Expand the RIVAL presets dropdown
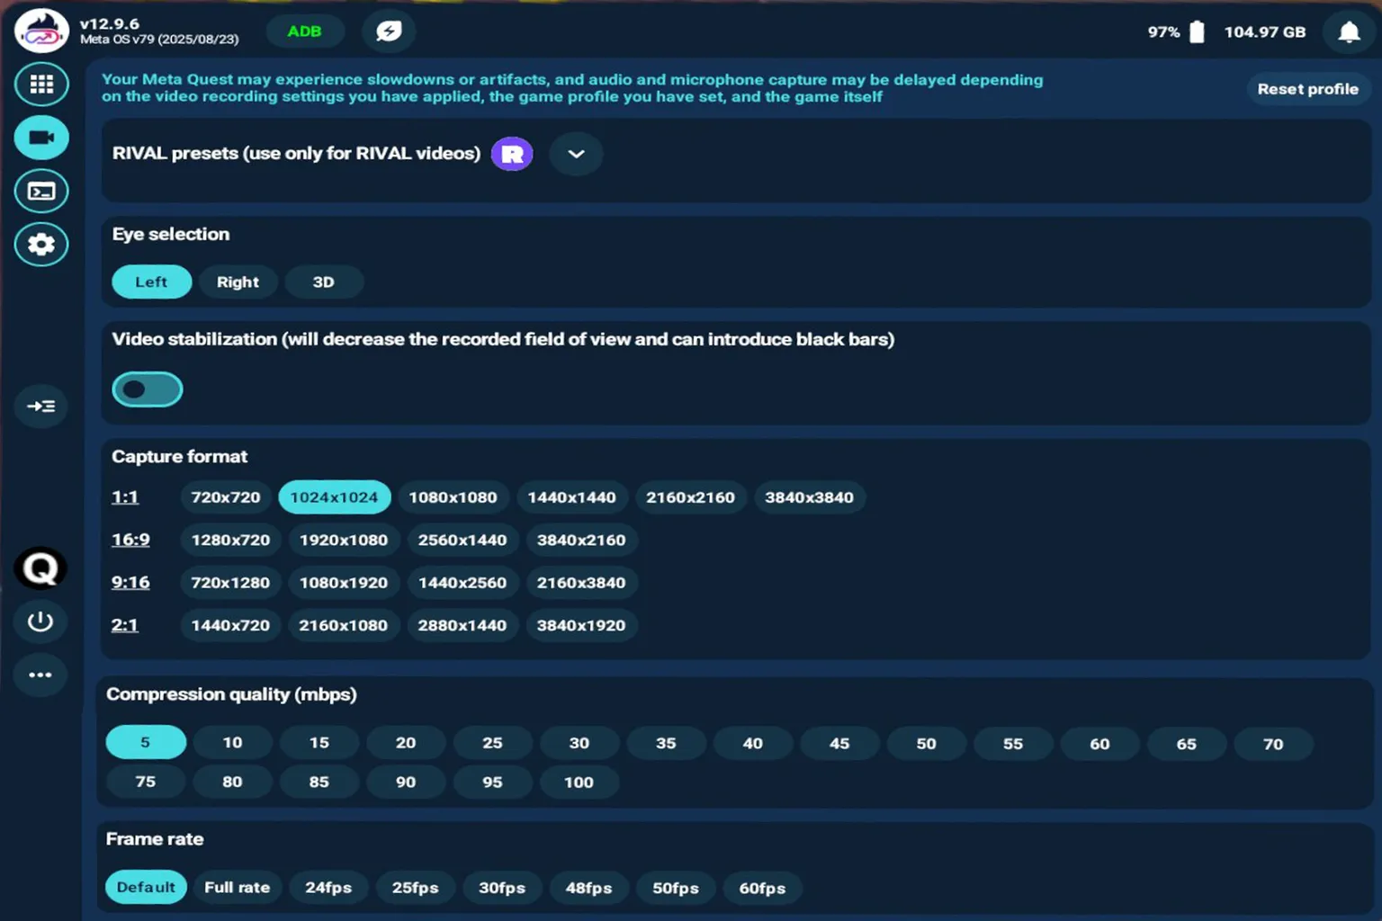 click(575, 154)
